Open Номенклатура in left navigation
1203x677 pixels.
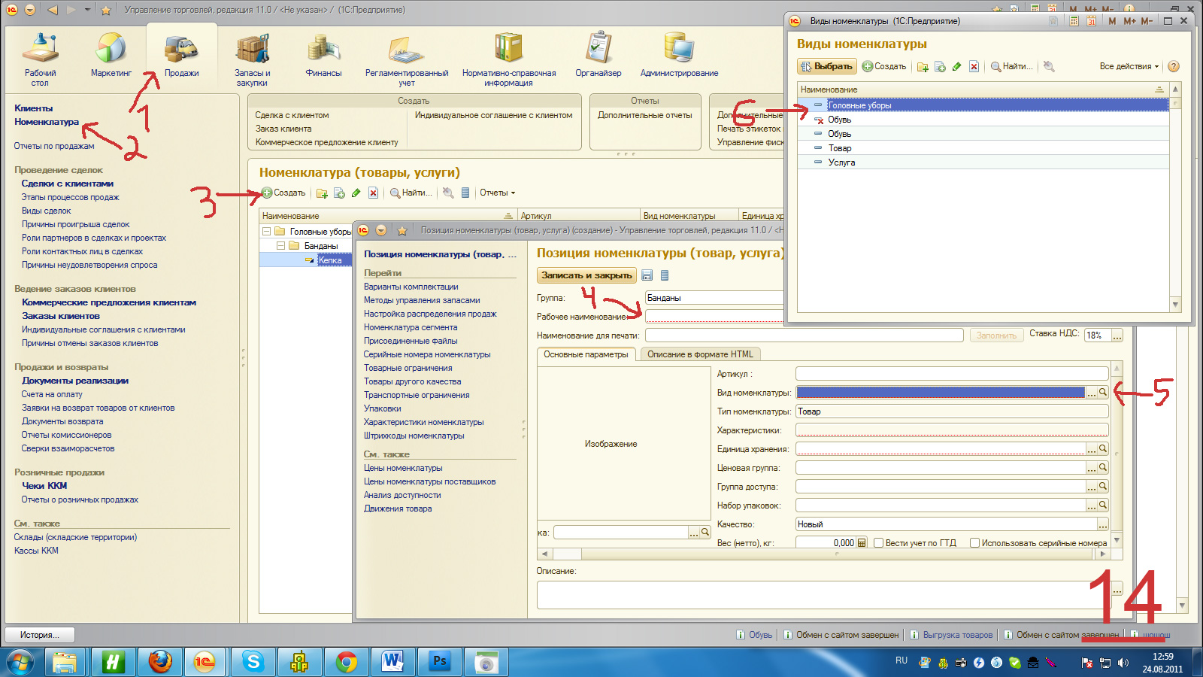(x=47, y=122)
